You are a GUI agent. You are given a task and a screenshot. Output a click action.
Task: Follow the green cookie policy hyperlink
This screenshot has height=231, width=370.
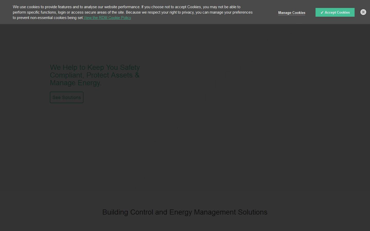107,18
